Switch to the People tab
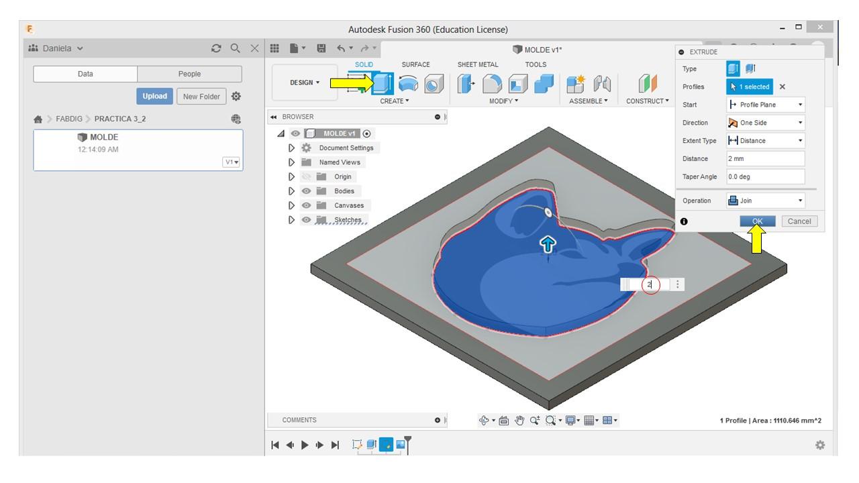The image size is (859, 483). point(189,74)
